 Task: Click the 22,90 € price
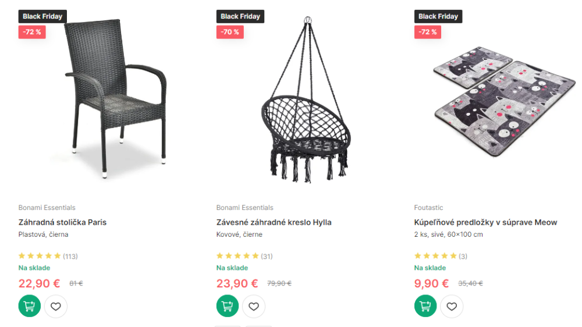point(39,283)
